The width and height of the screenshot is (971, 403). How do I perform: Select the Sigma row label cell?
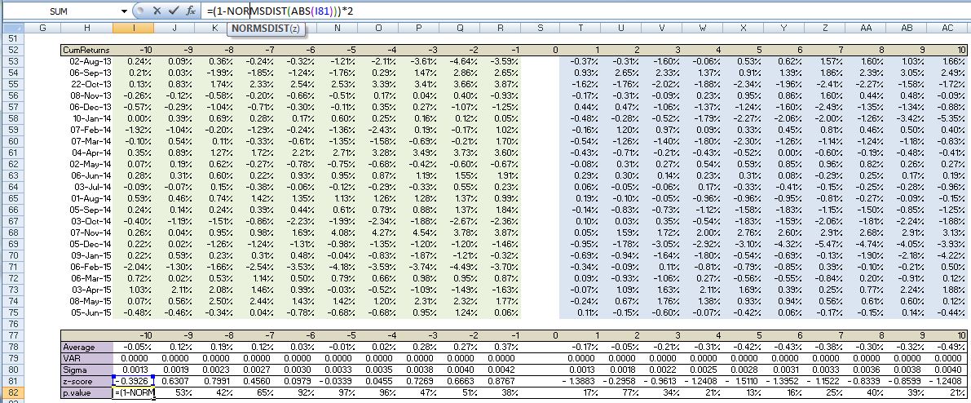86,370
